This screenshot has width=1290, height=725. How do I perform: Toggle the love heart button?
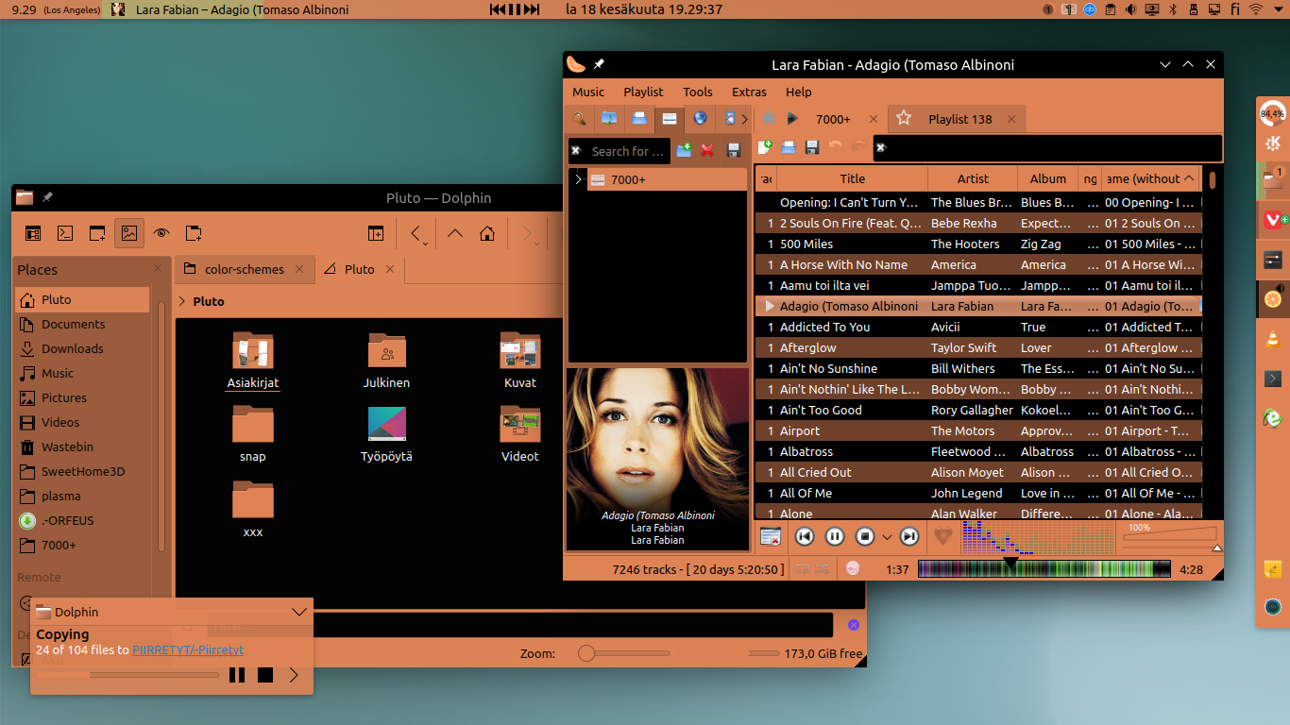click(942, 536)
